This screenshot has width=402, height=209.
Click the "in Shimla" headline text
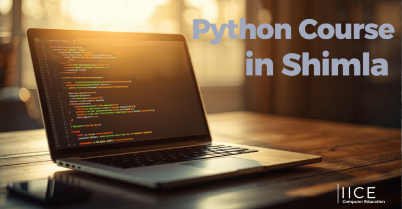(316, 63)
